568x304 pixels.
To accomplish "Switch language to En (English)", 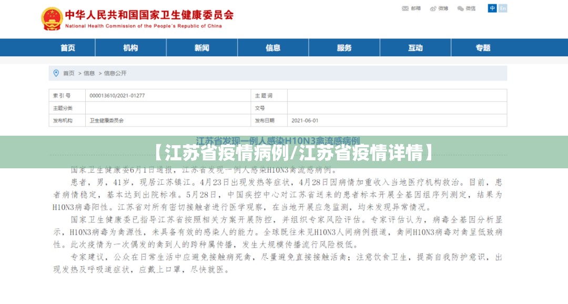I will [503, 8].
